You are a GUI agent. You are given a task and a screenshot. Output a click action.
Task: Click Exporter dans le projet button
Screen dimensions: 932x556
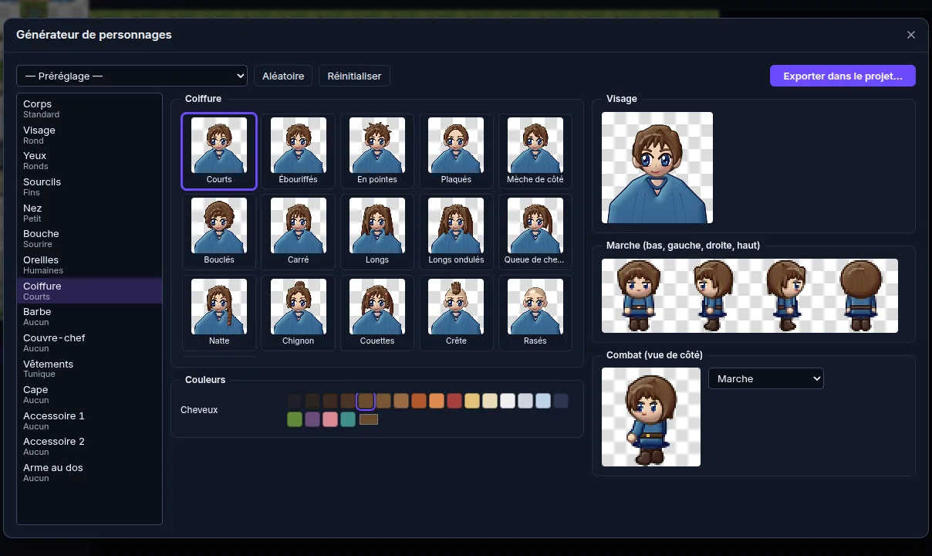tap(843, 76)
